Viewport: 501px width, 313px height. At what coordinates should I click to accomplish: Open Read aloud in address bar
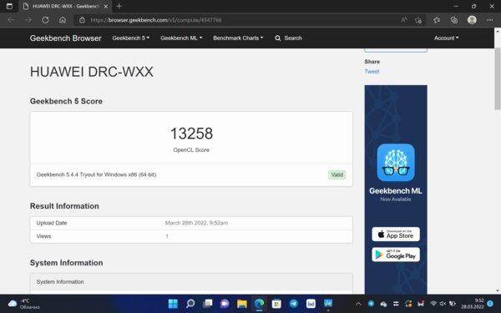(404, 20)
